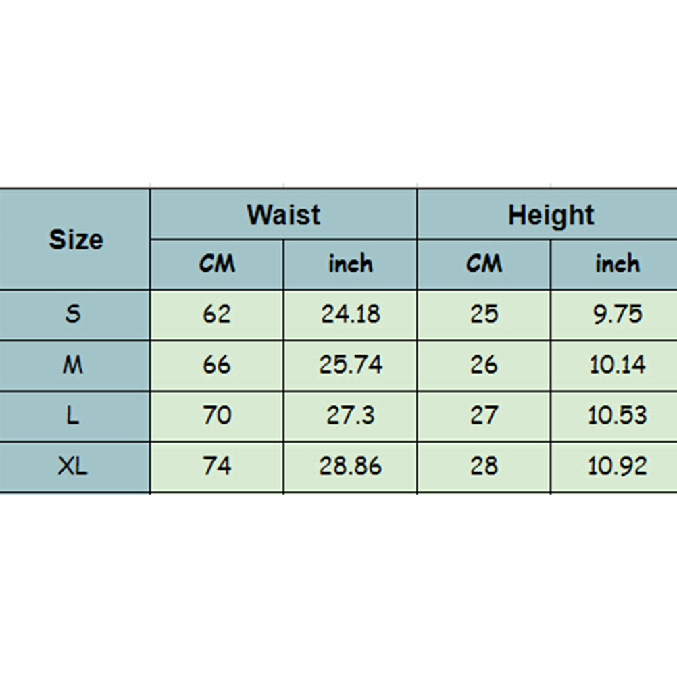The height and width of the screenshot is (677, 677).
Task: Click the cell containing 27.3
Action: [x=350, y=416]
